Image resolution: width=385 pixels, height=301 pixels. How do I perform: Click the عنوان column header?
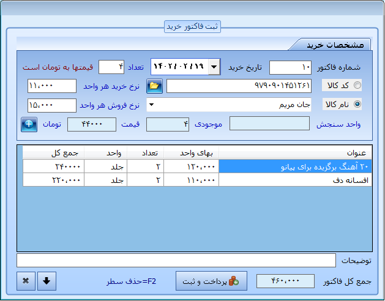click(x=295, y=153)
